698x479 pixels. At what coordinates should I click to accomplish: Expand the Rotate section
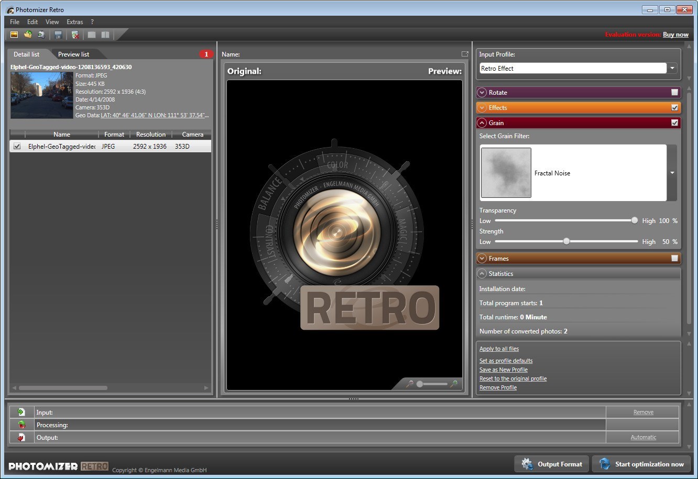tap(482, 92)
